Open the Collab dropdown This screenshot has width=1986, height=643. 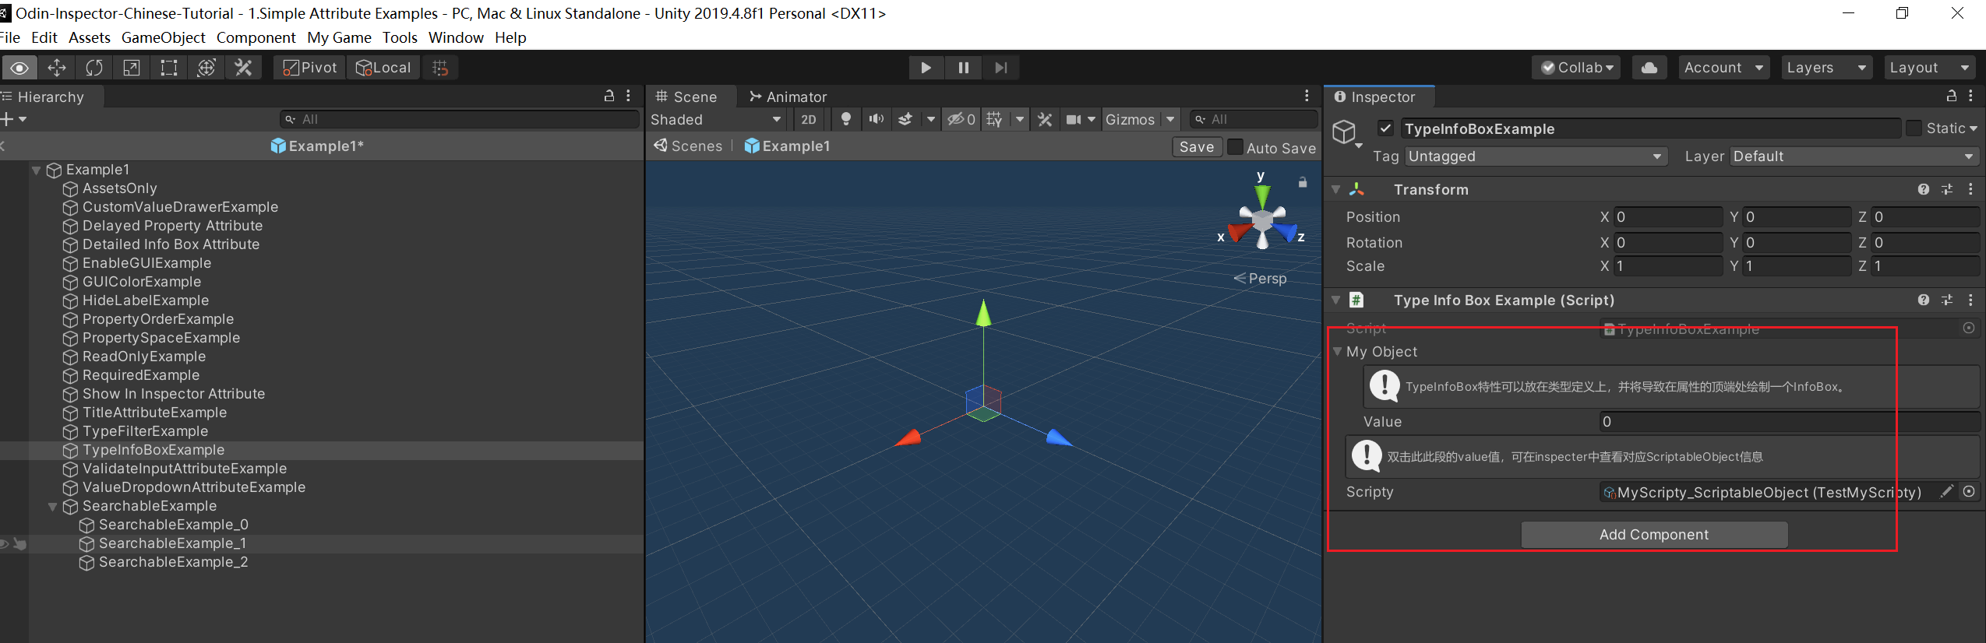[x=1575, y=68]
